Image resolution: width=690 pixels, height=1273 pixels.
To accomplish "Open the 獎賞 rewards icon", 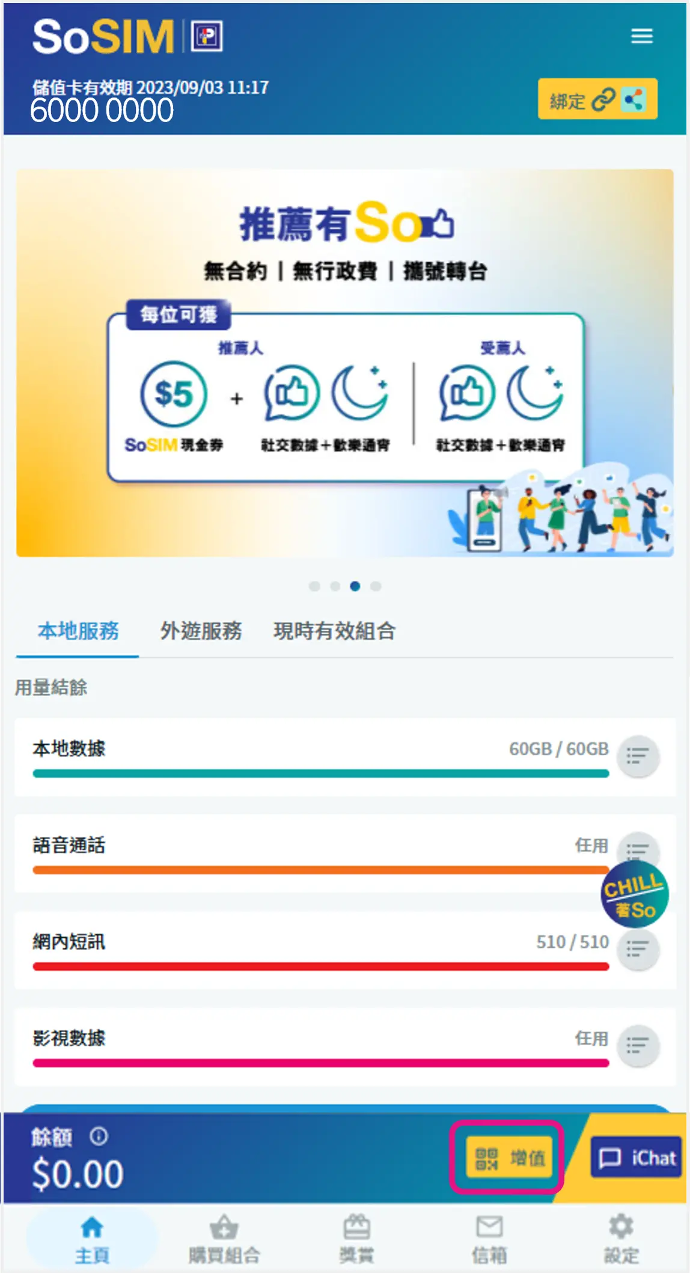I will [x=356, y=1227].
